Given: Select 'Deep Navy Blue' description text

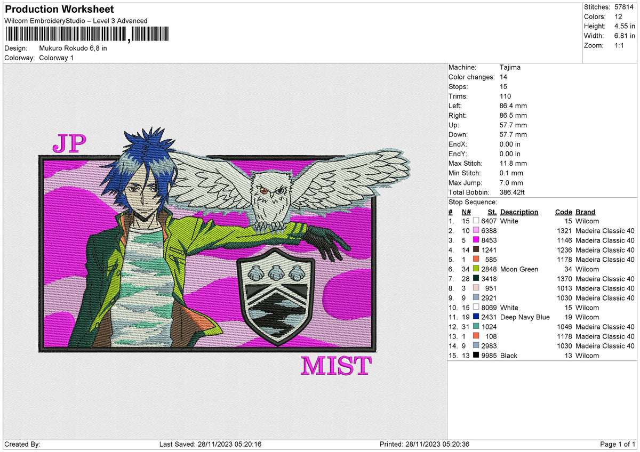Looking at the screenshot, I should [525, 317].
